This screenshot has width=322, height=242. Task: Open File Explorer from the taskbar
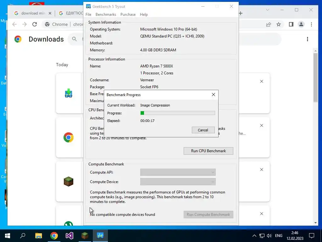click(38, 236)
